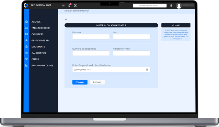This screenshot has height=127, width=219.
Task: Click the Candidature clipboard icon
Action: [26, 53]
